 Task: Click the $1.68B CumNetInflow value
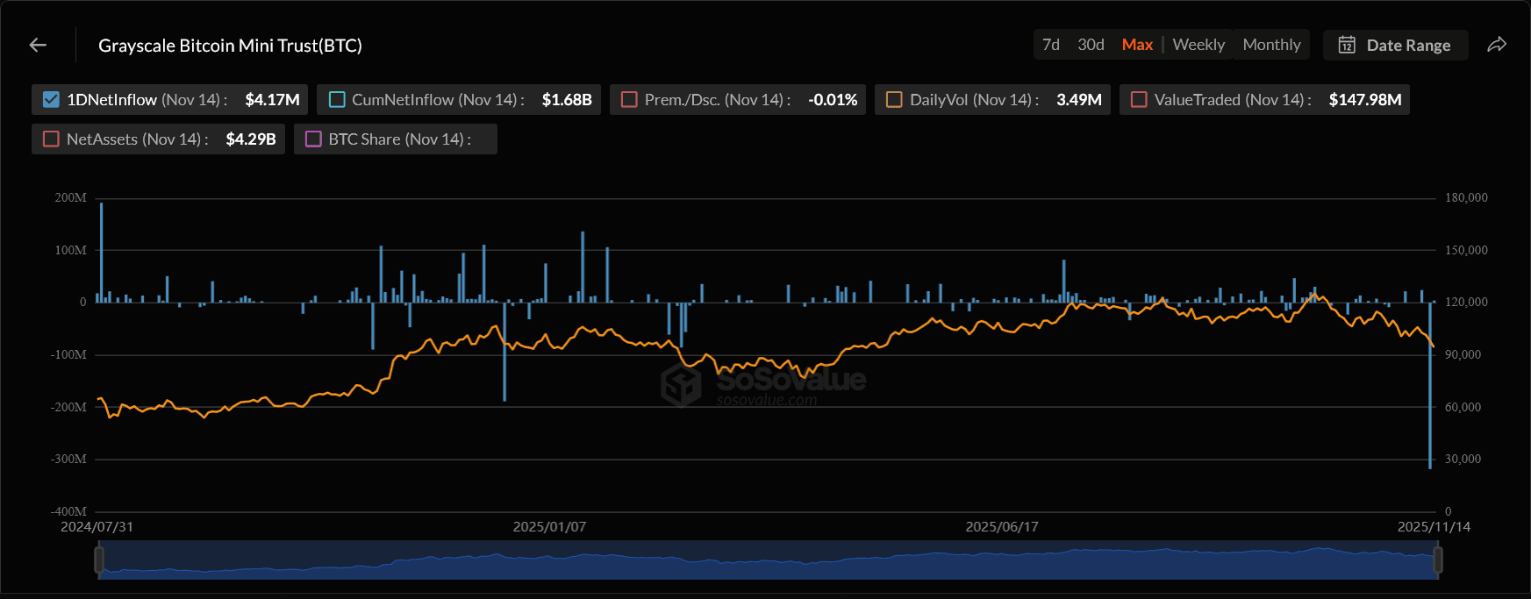point(567,100)
